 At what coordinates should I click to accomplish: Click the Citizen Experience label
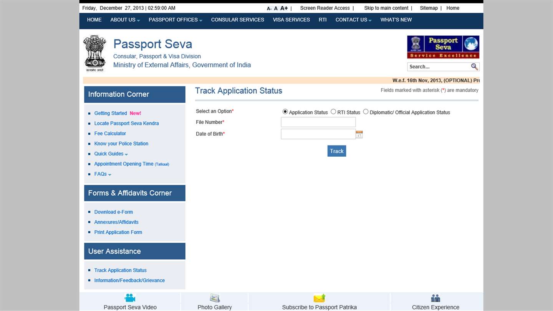coord(435,307)
